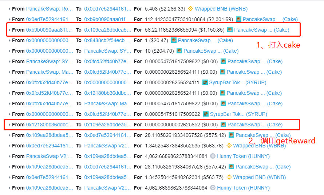Click the Cake icon in the 1 ($20.47) row
The height and width of the screenshot is (195, 324).
[x=174, y=40]
